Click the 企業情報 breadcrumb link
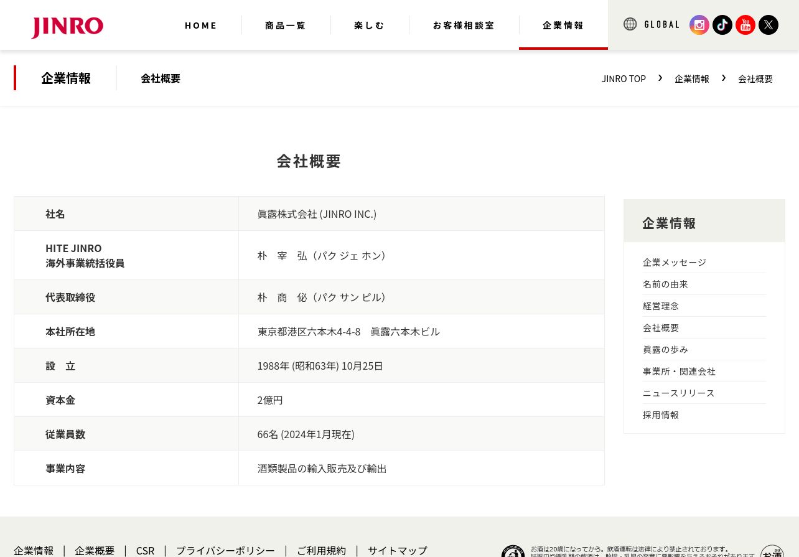The height and width of the screenshot is (557, 799). 692,79
